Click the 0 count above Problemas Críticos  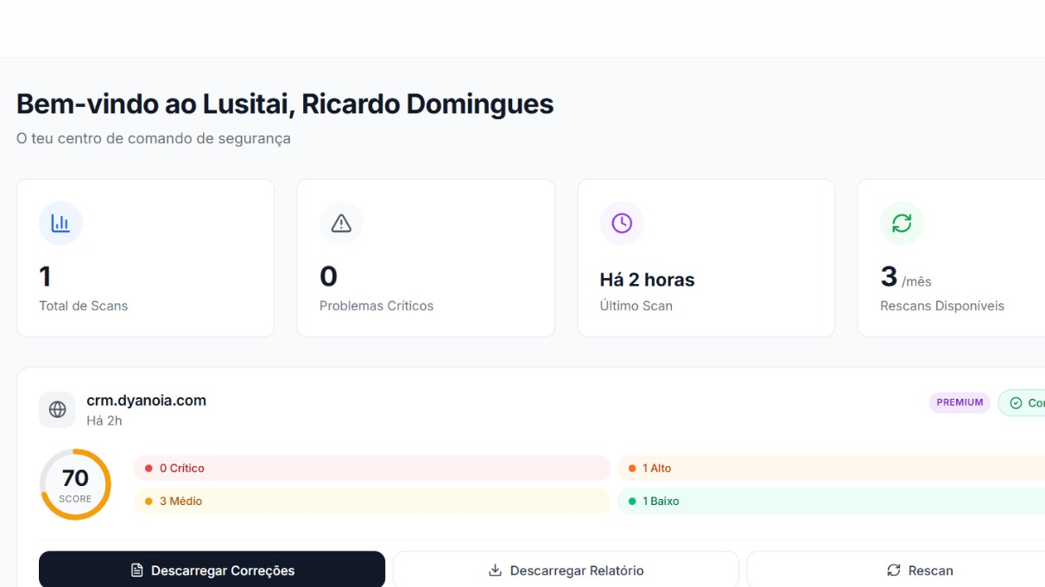point(328,276)
